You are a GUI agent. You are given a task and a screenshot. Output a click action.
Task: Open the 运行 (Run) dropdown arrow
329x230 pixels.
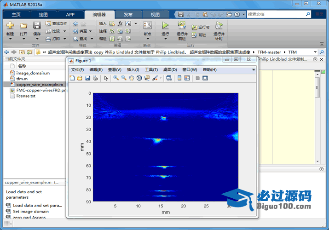[165, 39]
